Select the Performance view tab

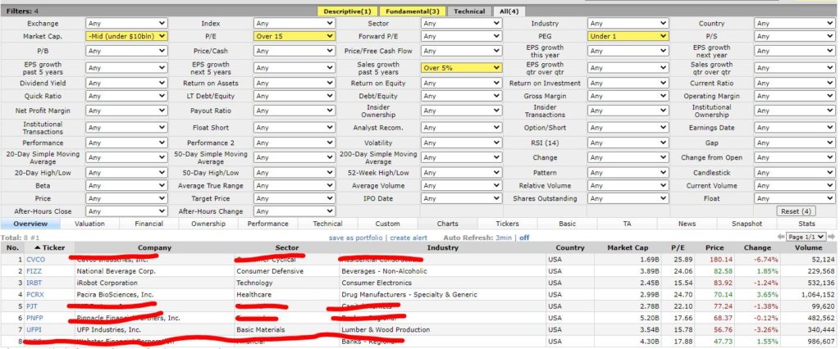click(268, 224)
